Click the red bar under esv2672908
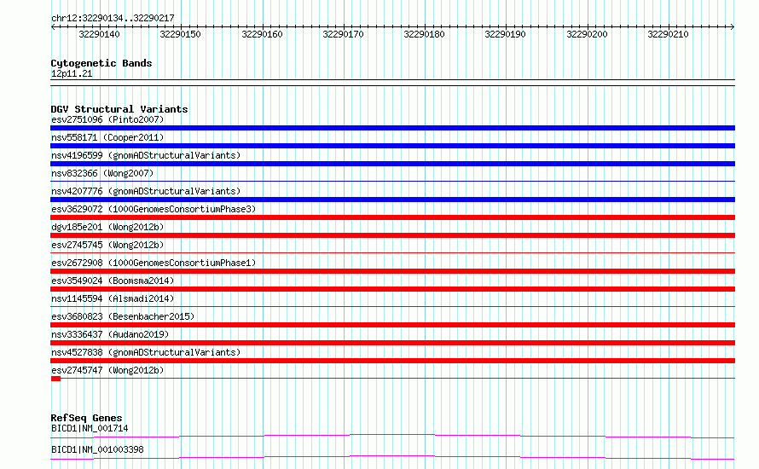 392,271
